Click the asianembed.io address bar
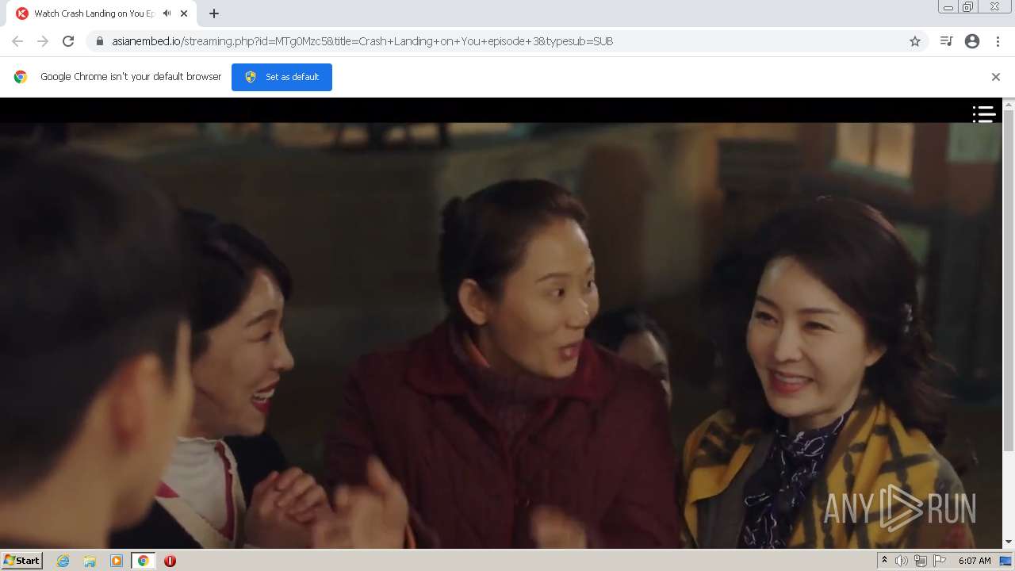Image resolution: width=1015 pixels, height=571 pixels. (x=507, y=41)
